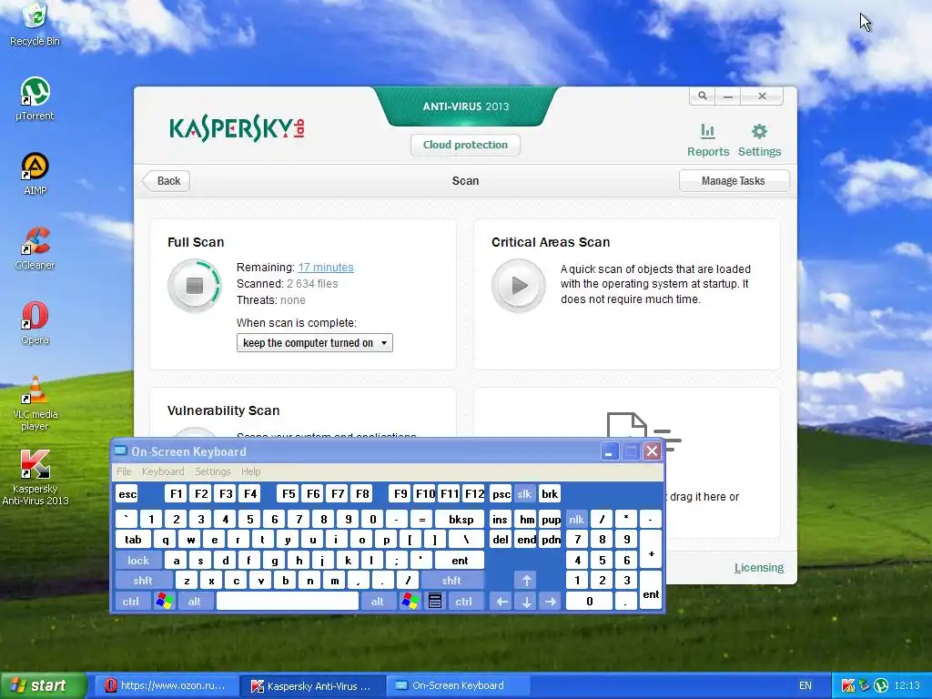Screen dimensions: 932x699
Task: Click the On-Screen Keyboard title bar icon
Action: tap(120, 451)
